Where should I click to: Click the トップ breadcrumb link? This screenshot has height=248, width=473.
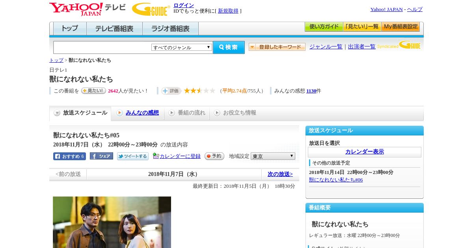click(56, 60)
